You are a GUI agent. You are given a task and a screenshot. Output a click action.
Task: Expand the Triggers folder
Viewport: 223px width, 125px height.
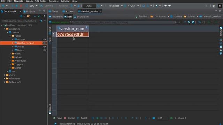[10, 64]
